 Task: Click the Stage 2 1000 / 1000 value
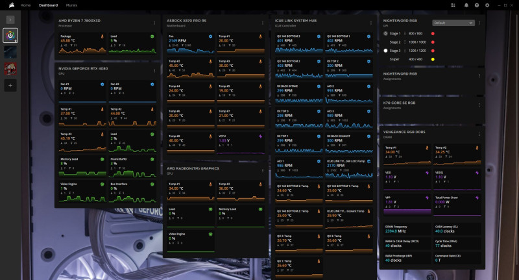click(417, 42)
